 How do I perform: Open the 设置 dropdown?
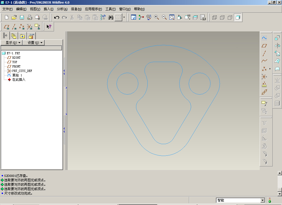(34, 43)
